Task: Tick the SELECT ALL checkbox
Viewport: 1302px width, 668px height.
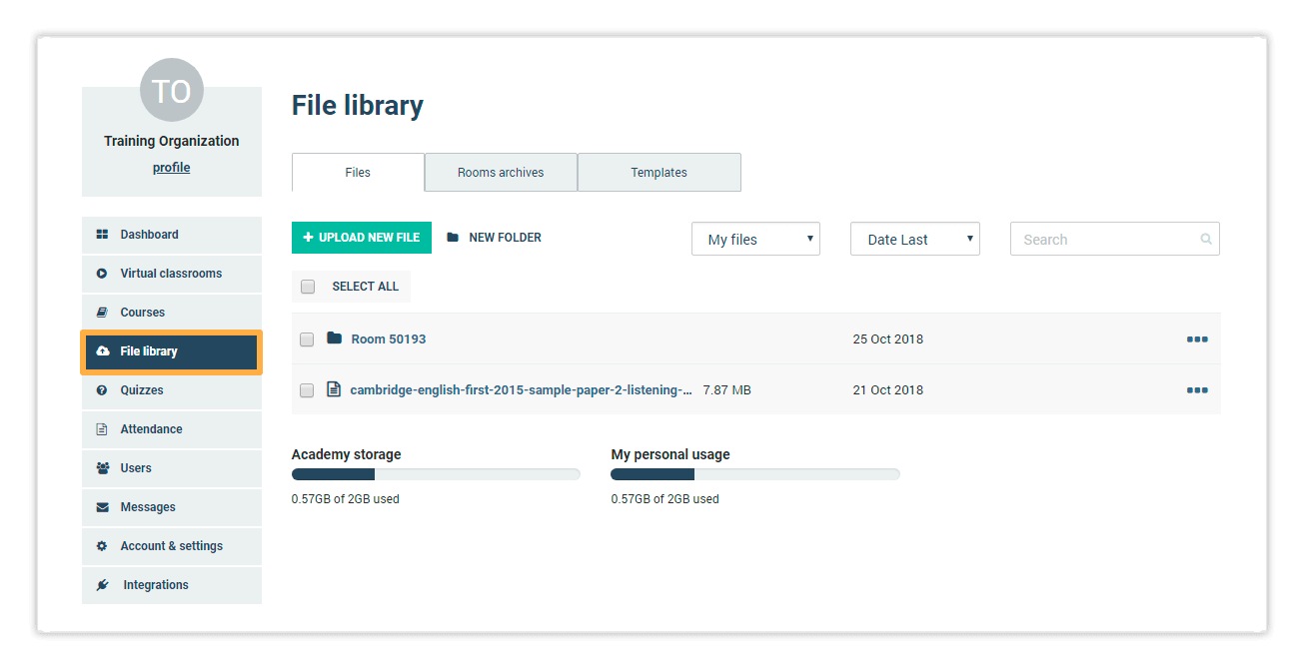Action: tap(308, 287)
